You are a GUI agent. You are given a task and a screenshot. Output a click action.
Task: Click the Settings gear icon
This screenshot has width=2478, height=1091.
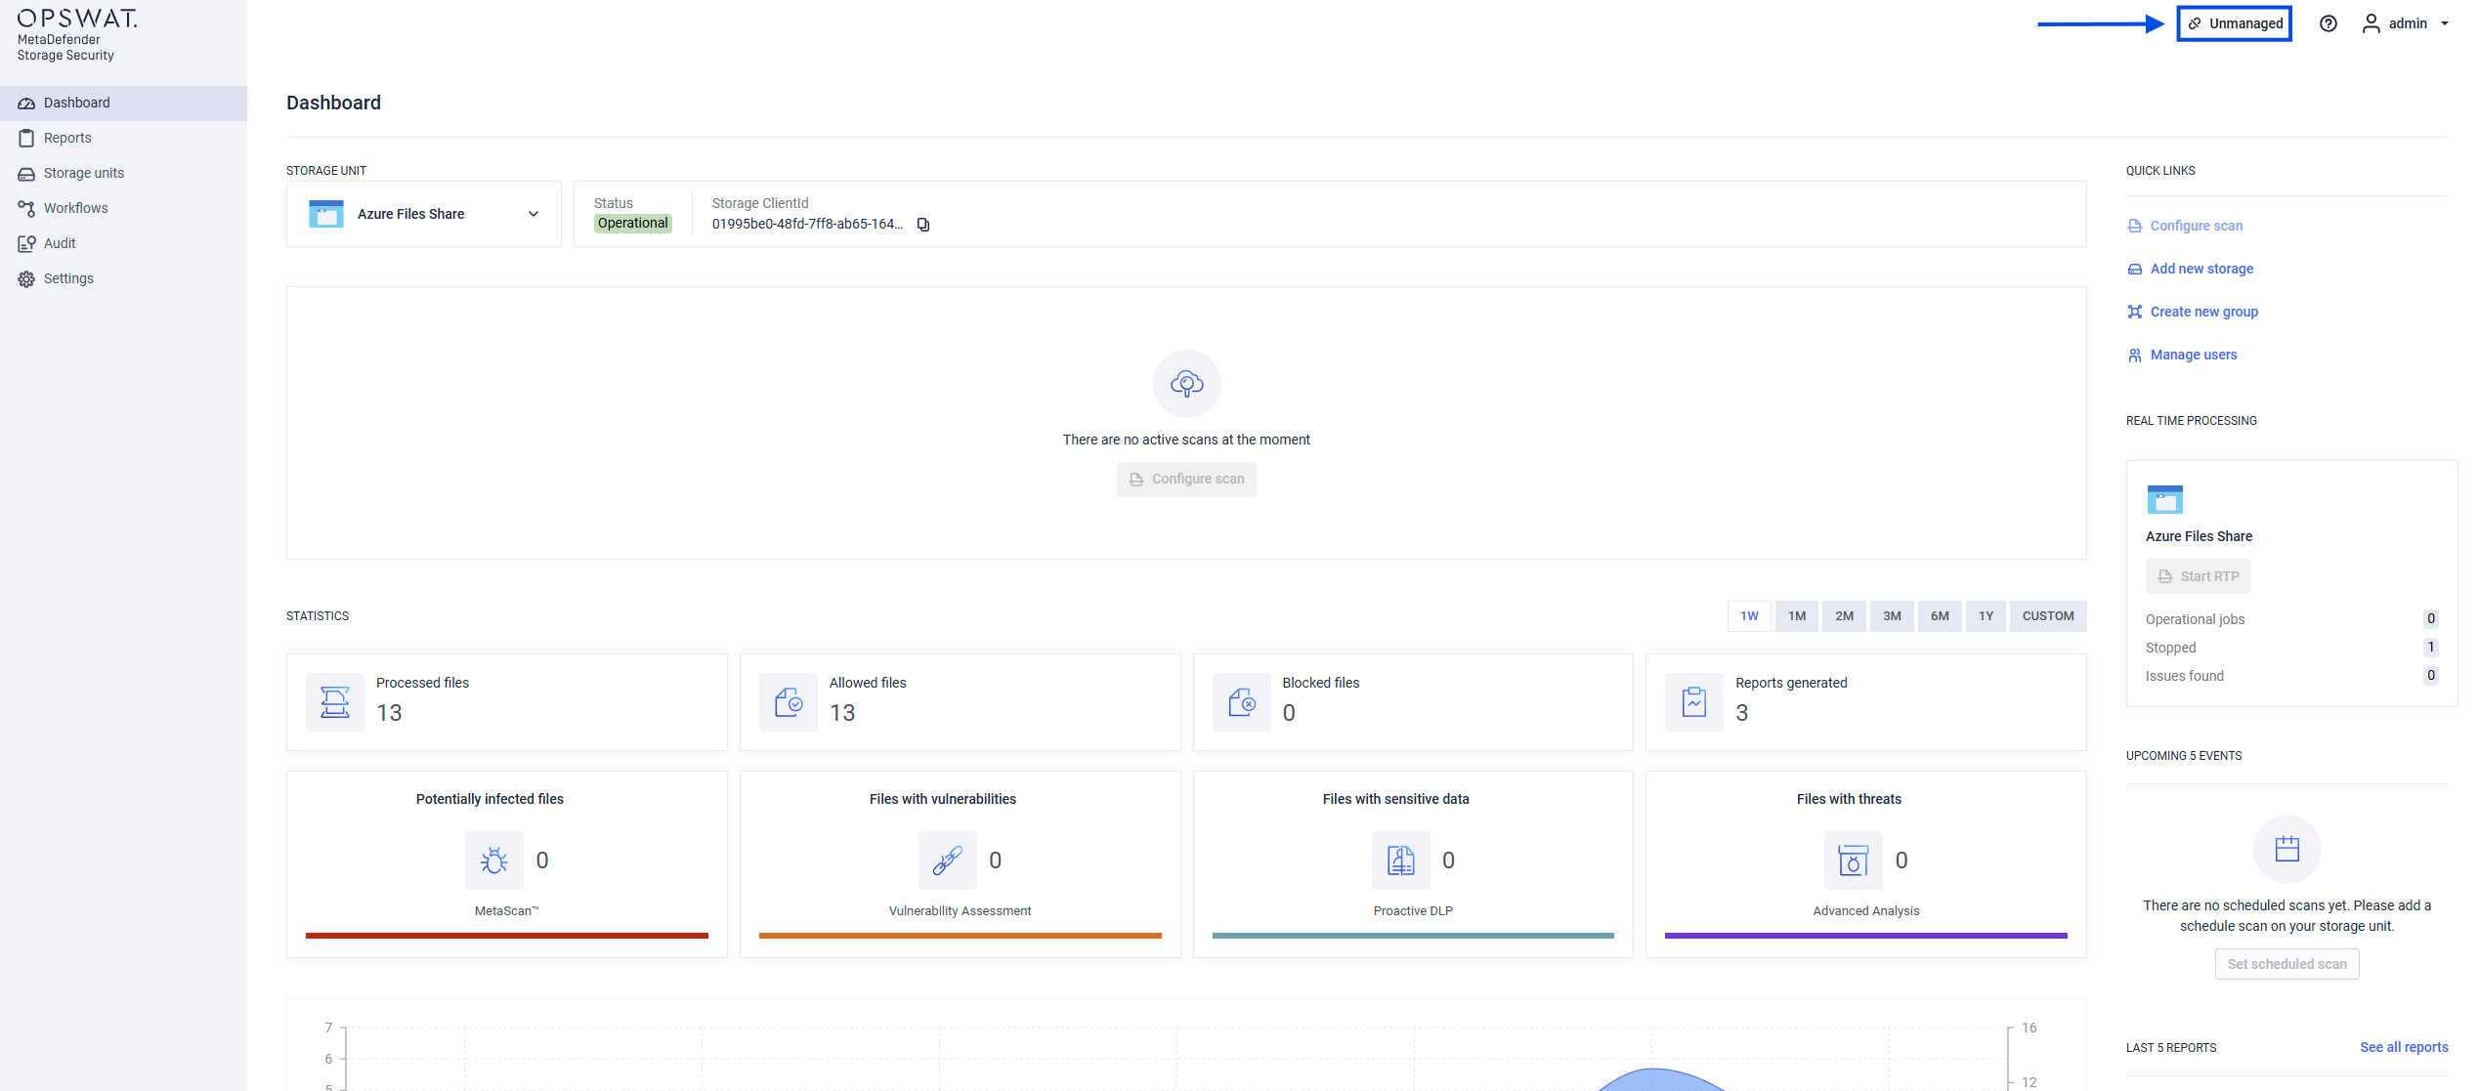(x=26, y=278)
